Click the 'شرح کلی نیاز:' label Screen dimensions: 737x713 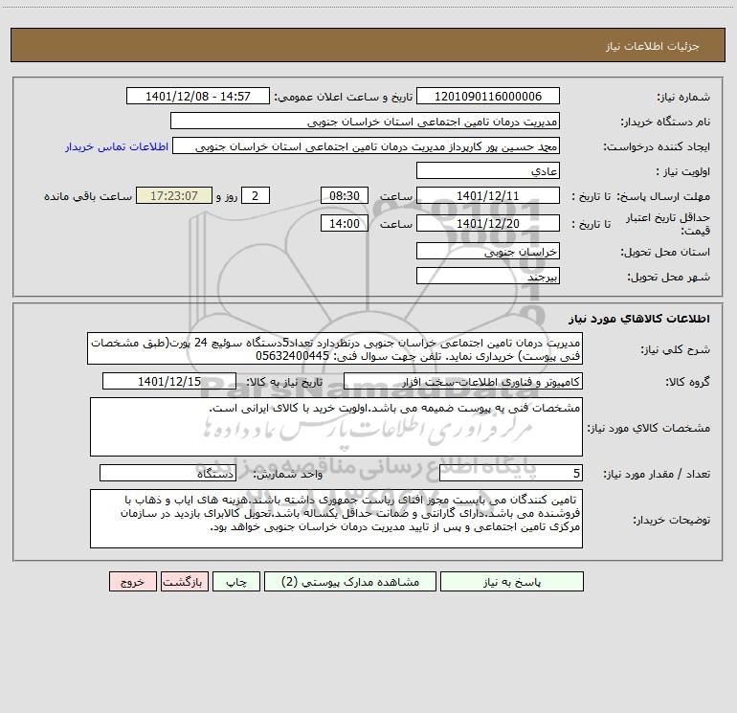676,349
